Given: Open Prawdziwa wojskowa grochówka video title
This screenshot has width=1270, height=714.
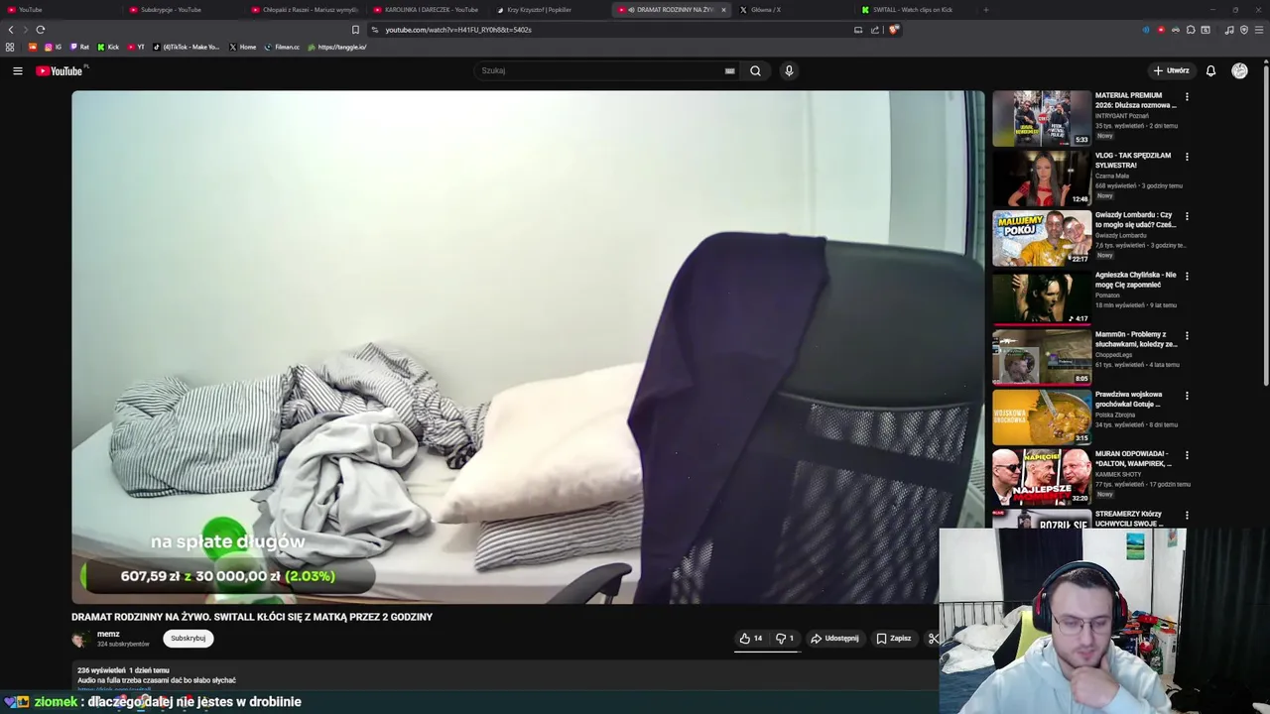Looking at the screenshot, I should (1128, 399).
